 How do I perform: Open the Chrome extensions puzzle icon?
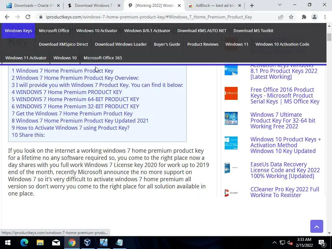(304, 17)
